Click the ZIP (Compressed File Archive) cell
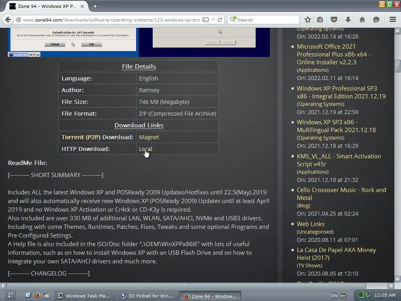Viewport: 401px width, 301px height. pos(177,114)
